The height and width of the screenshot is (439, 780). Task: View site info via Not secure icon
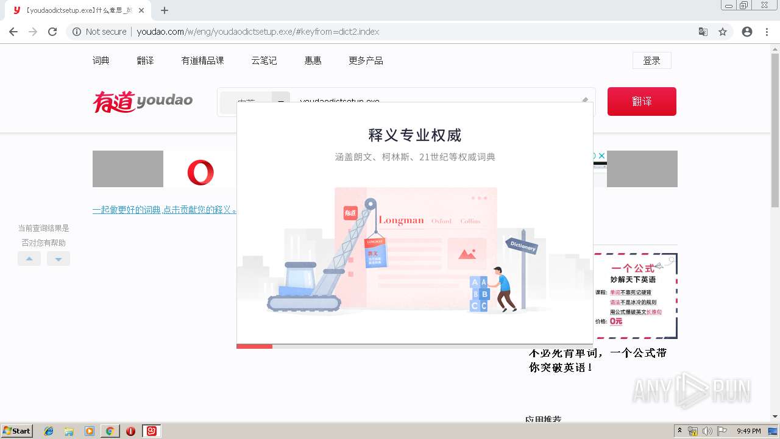(77, 32)
